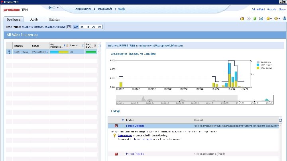Open the navigation history dropdown arrow

[58, 8]
